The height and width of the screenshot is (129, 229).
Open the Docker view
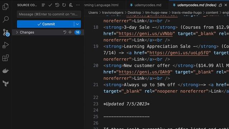click(x=6, y=71)
